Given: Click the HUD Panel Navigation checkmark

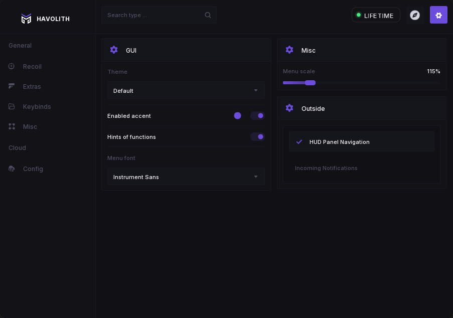Looking at the screenshot, I should click(299, 142).
